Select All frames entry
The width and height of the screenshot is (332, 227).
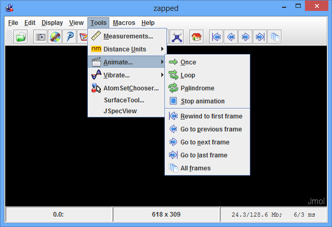pyautogui.click(x=207, y=168)
